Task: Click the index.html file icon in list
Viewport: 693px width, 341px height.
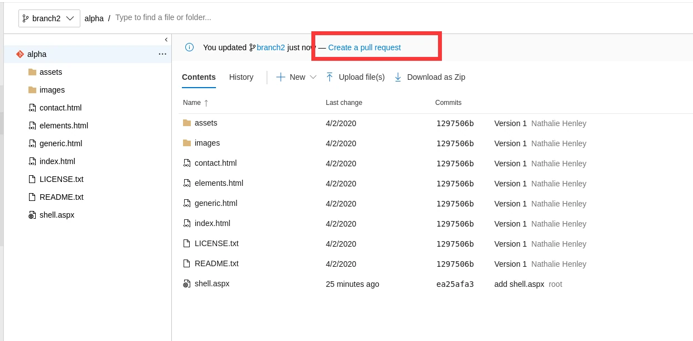Action: [187, 223]
